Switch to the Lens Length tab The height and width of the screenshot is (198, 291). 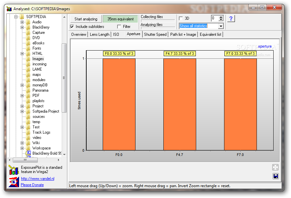(x=99, y=34)
